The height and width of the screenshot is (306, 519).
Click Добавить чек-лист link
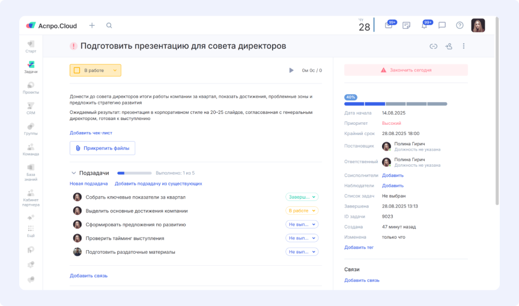91,133
